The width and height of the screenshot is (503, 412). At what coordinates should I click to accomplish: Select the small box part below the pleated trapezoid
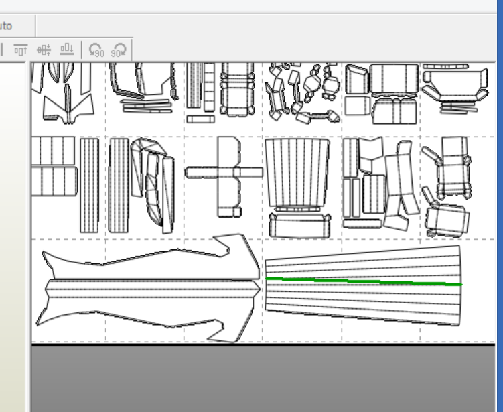(300, 226)
